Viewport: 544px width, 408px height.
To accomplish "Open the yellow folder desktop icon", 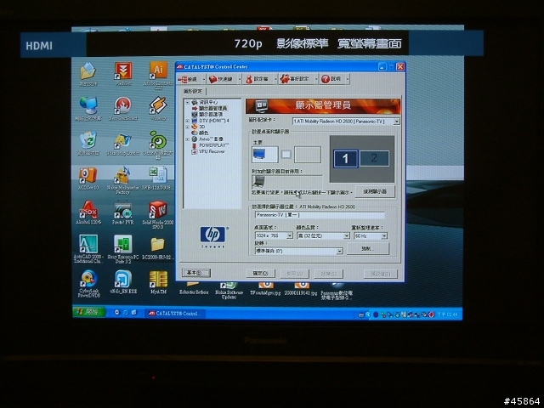I will coord(157,244).
